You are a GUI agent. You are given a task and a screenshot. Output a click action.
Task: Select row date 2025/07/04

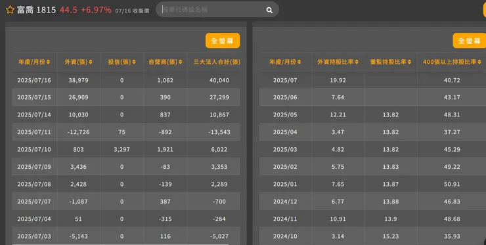[34, 219]
